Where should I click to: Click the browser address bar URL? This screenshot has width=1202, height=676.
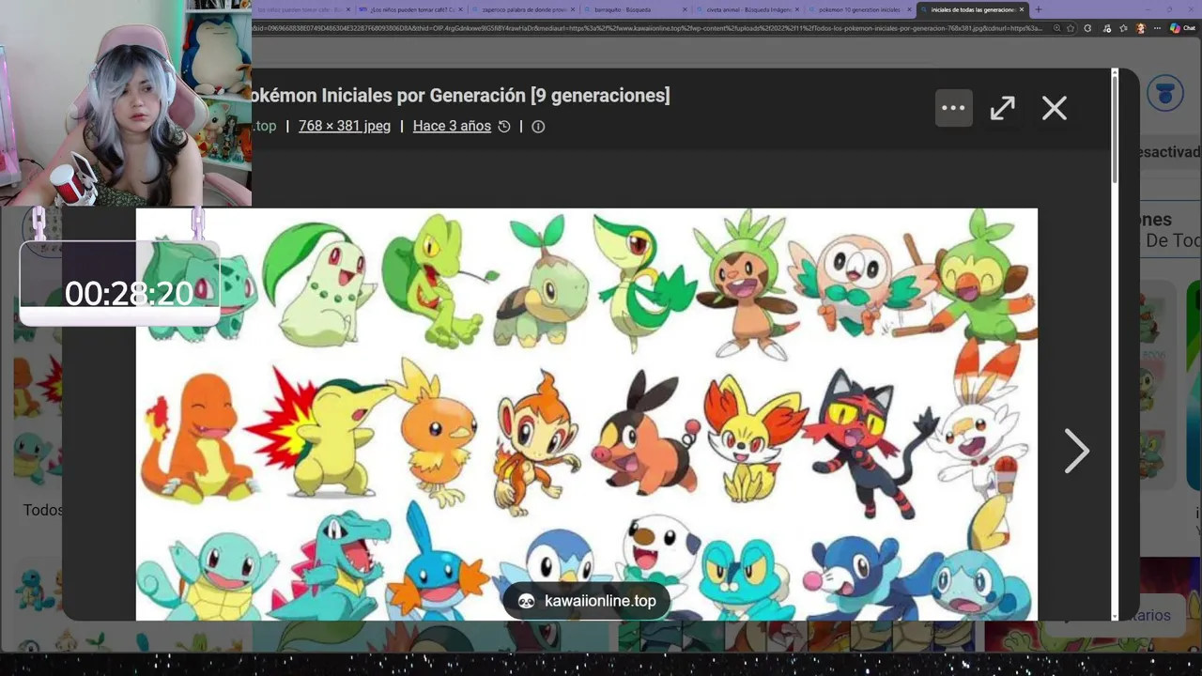tap(648, 28)
